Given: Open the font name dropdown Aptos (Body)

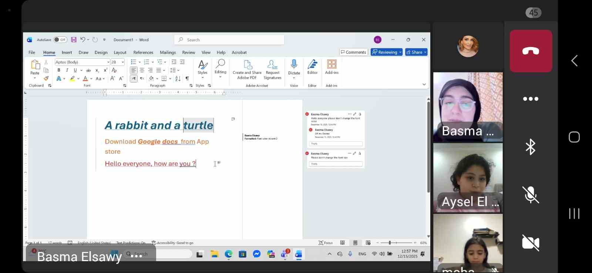Looking at the screenshot, I should pyautogui.click(x=82, y=62).
